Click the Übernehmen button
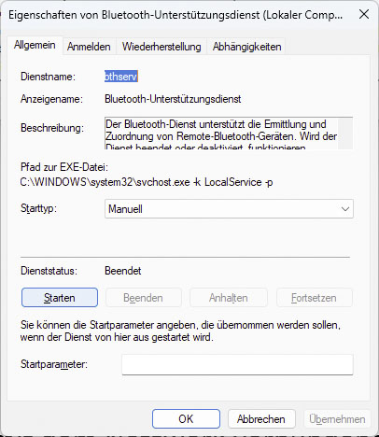The image size is (379, 437). coord(337,419)
